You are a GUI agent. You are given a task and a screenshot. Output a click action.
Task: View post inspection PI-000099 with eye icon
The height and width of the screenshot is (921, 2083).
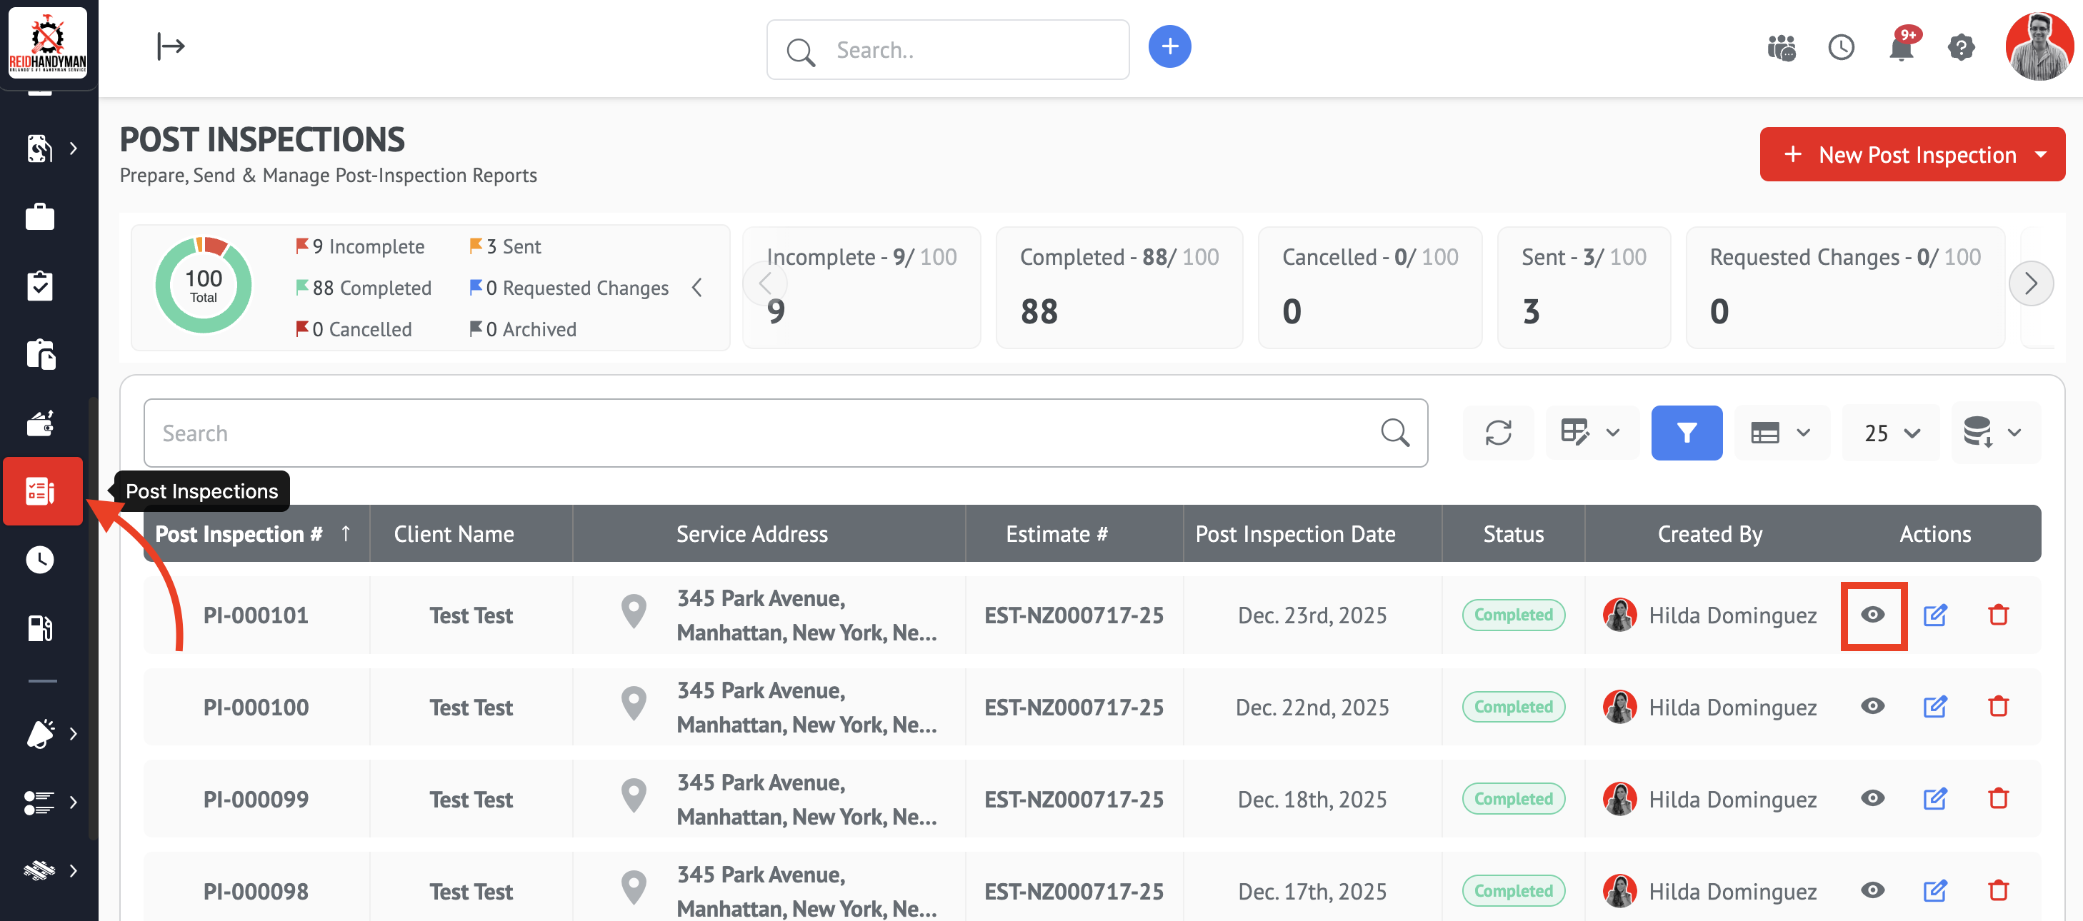pyautogui.click(x=1873, y=799)
